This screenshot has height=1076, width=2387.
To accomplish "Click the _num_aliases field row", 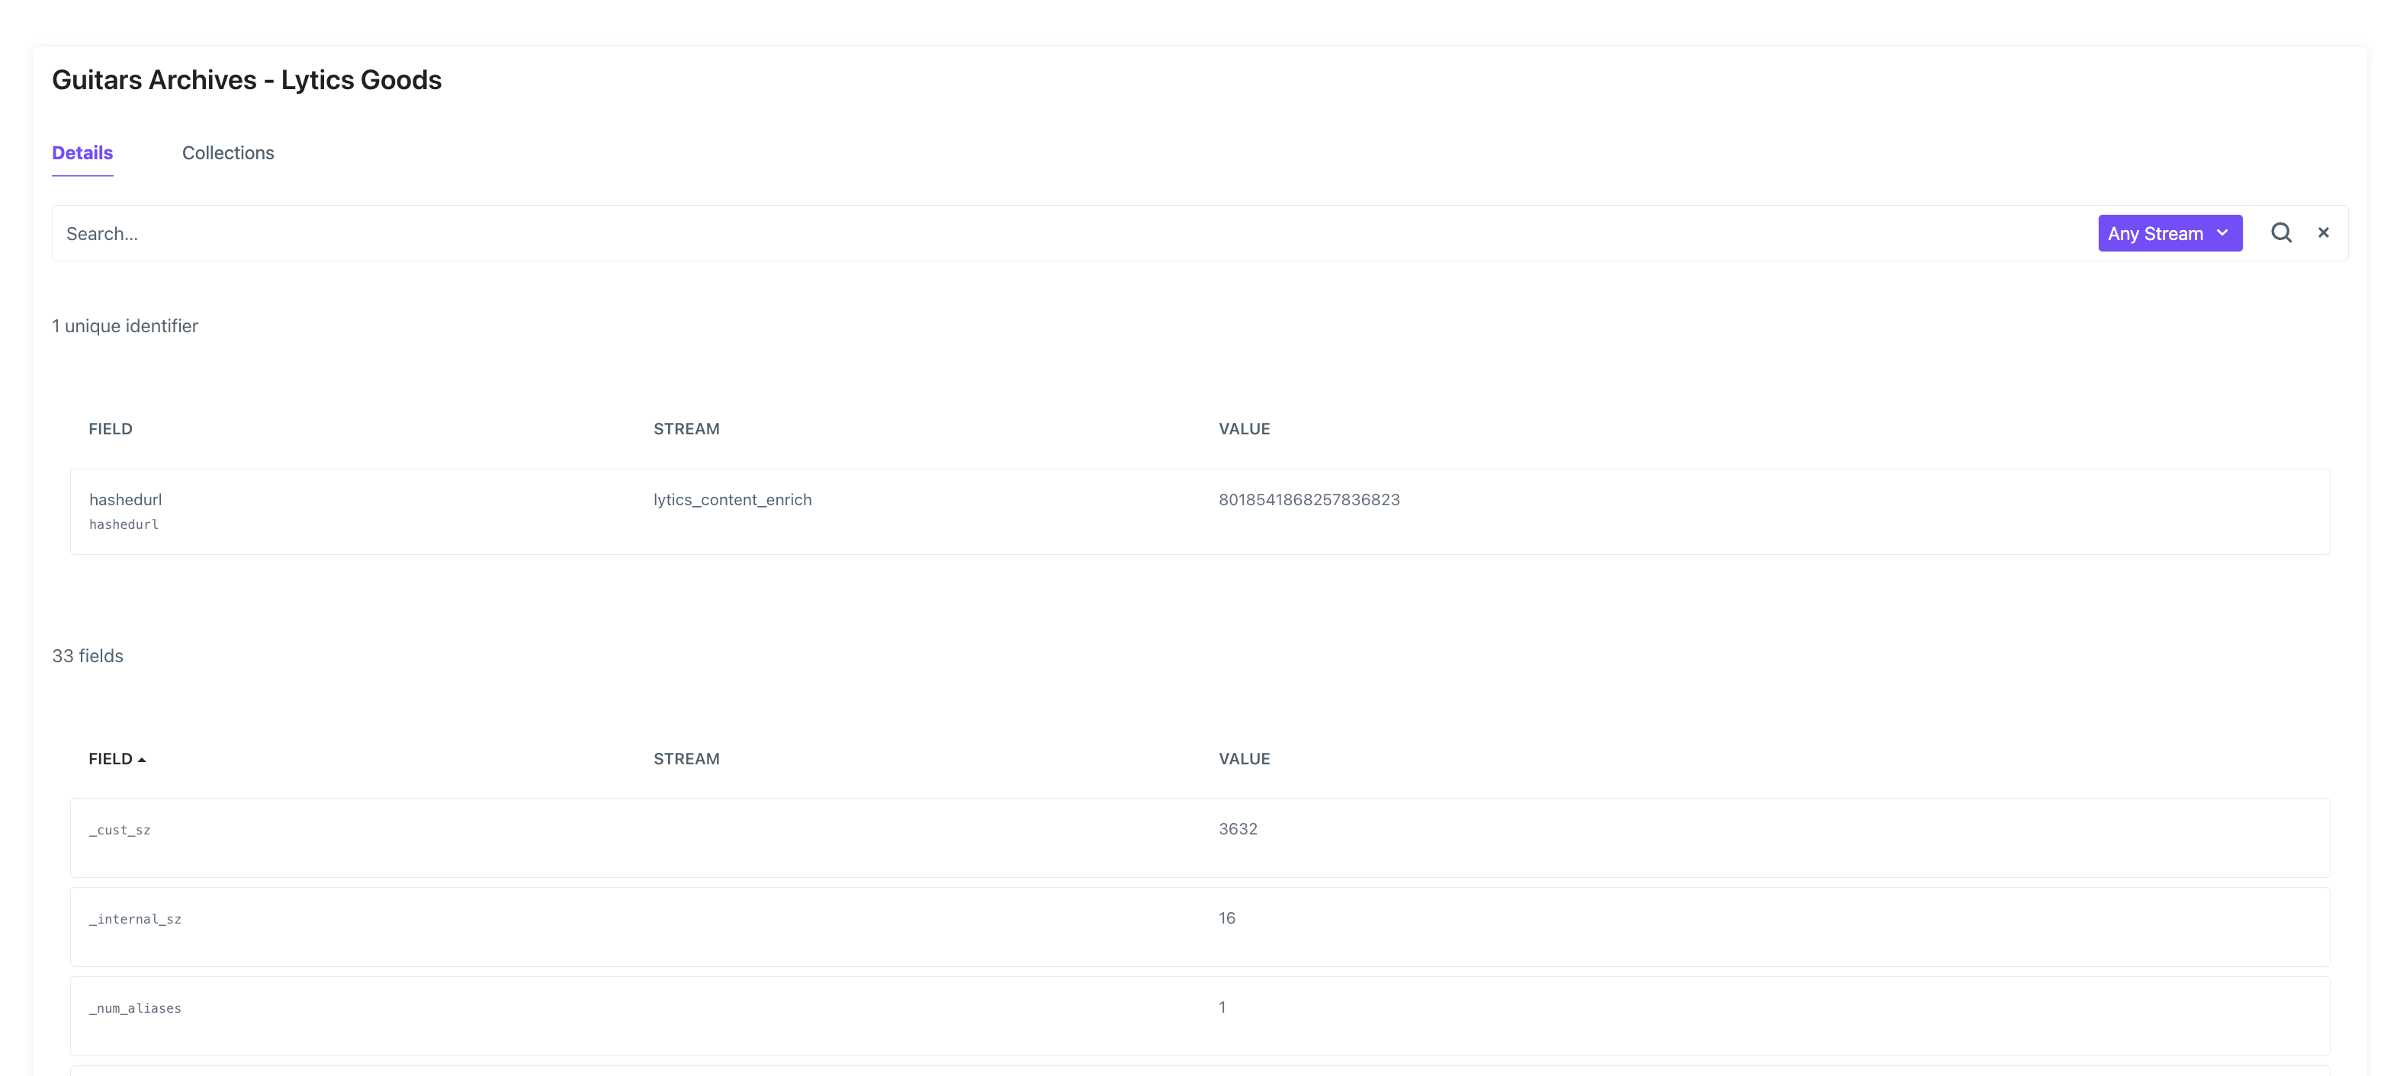I will click(x=1200, y=1016).
